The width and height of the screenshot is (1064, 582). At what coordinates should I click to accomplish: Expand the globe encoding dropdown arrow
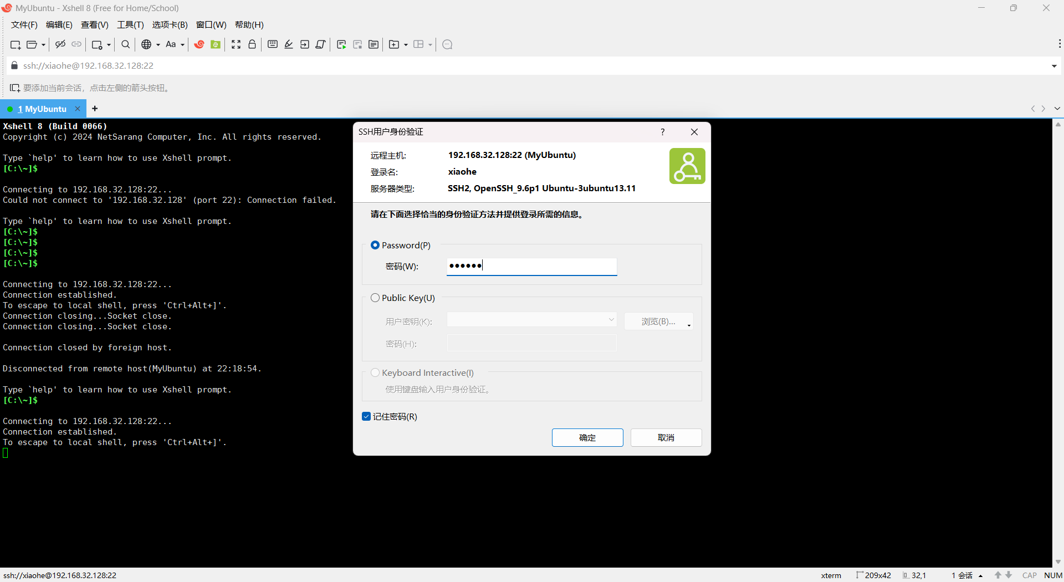158,45
